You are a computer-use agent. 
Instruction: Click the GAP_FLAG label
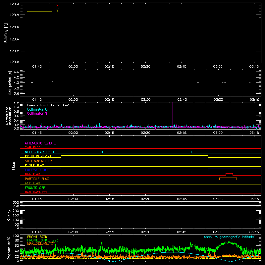tap(32, 147)
